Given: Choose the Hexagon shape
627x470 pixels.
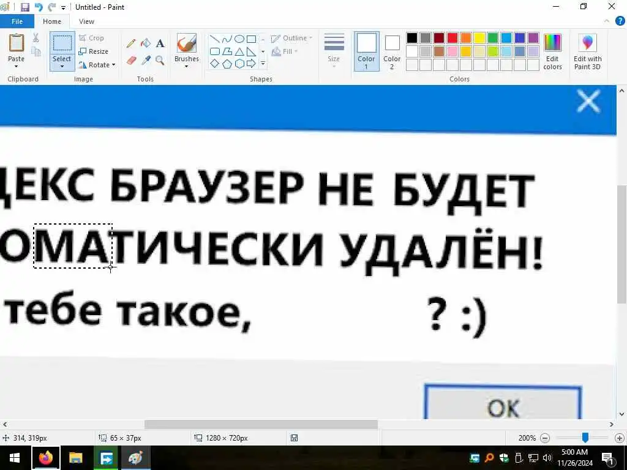Looking at the screenshot, I should 239,64.
